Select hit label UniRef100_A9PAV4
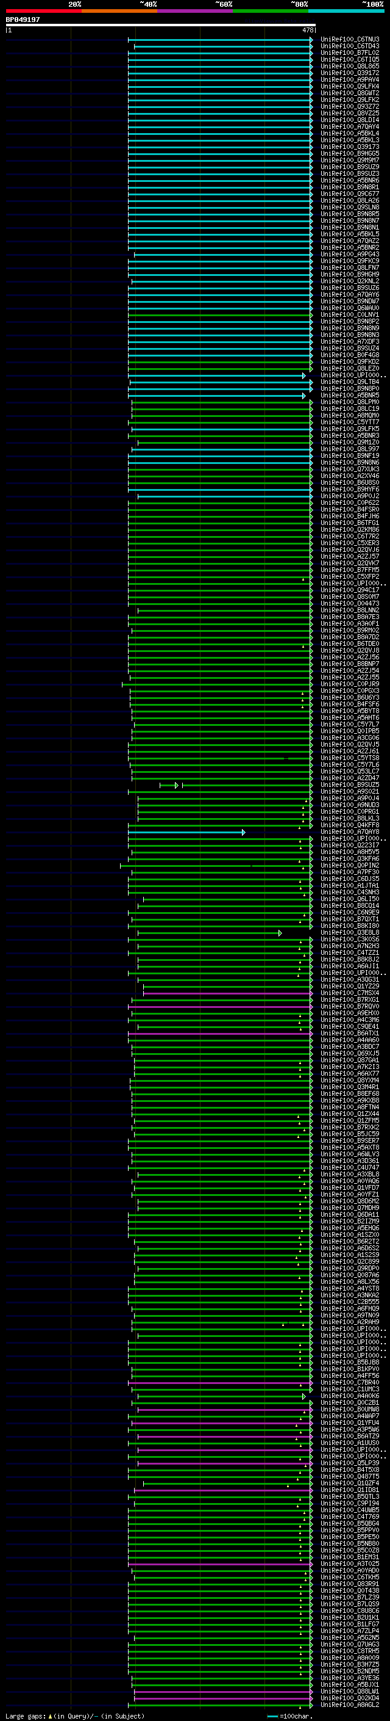This screenshot has width=390, height=1721. [x=350, y=79]
